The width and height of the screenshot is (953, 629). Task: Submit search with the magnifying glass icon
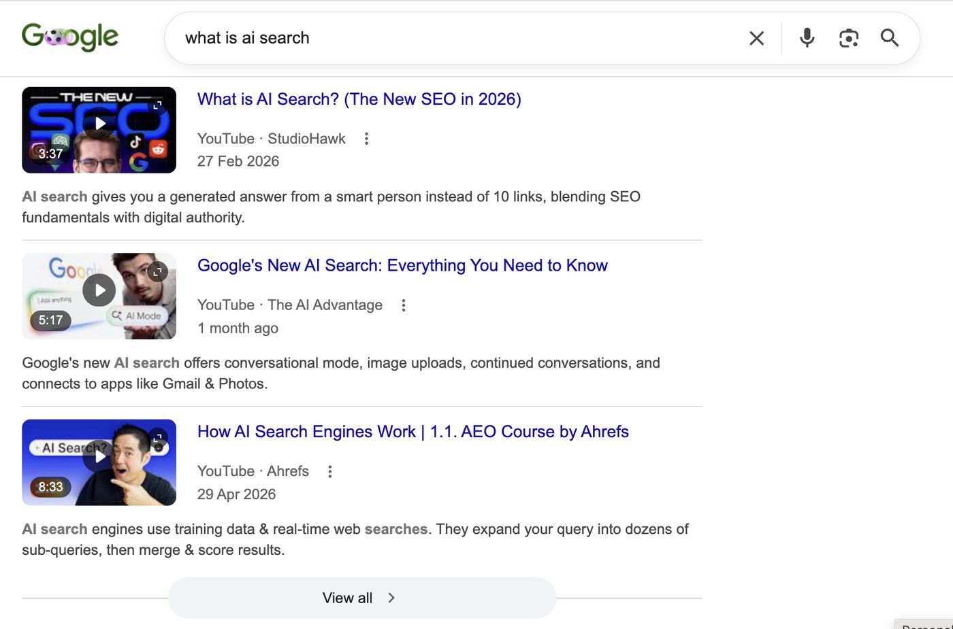click(890, 37)
